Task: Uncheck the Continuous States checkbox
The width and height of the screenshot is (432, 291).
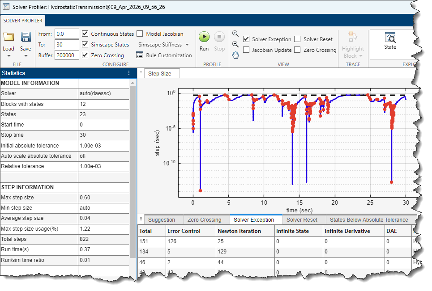Action: (x=86, y=34)
